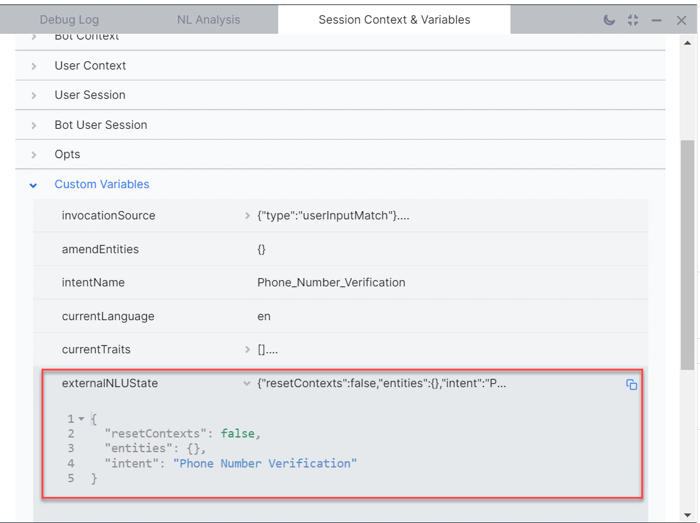Expand the Opts section

coord(33,154)
